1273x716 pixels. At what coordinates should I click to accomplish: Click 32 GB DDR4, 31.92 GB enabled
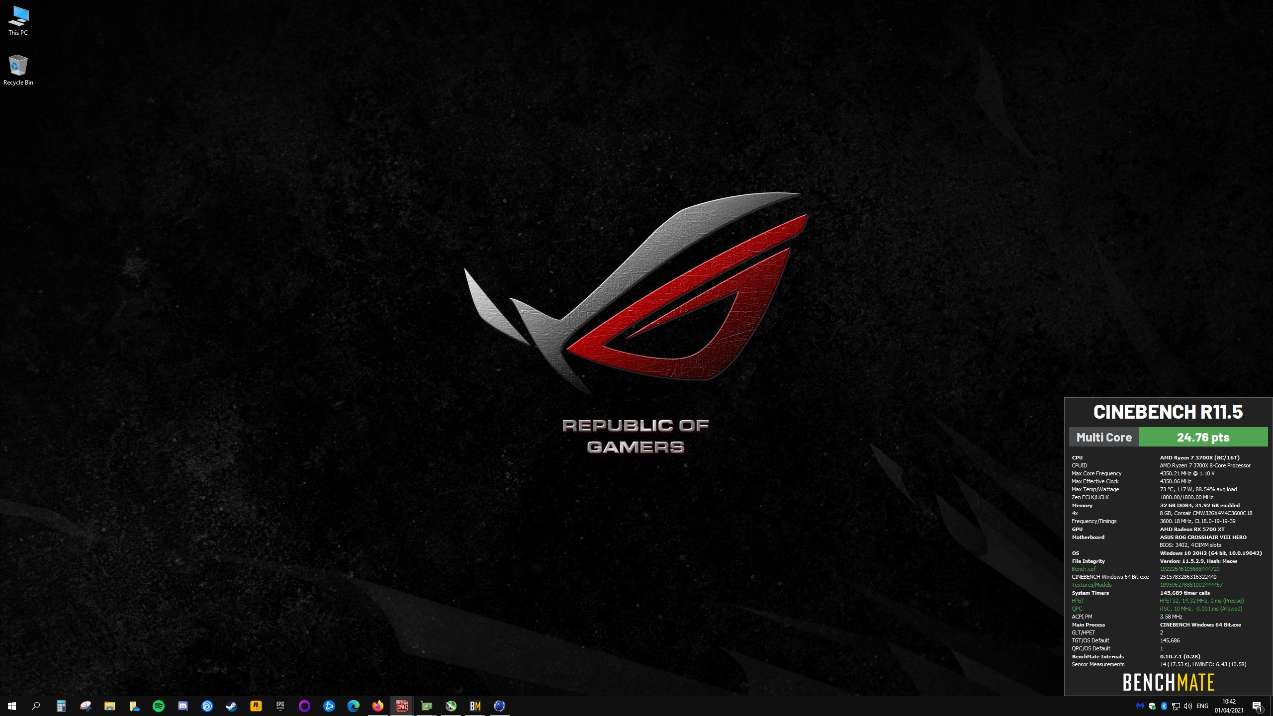click(x=1200, y=505)
